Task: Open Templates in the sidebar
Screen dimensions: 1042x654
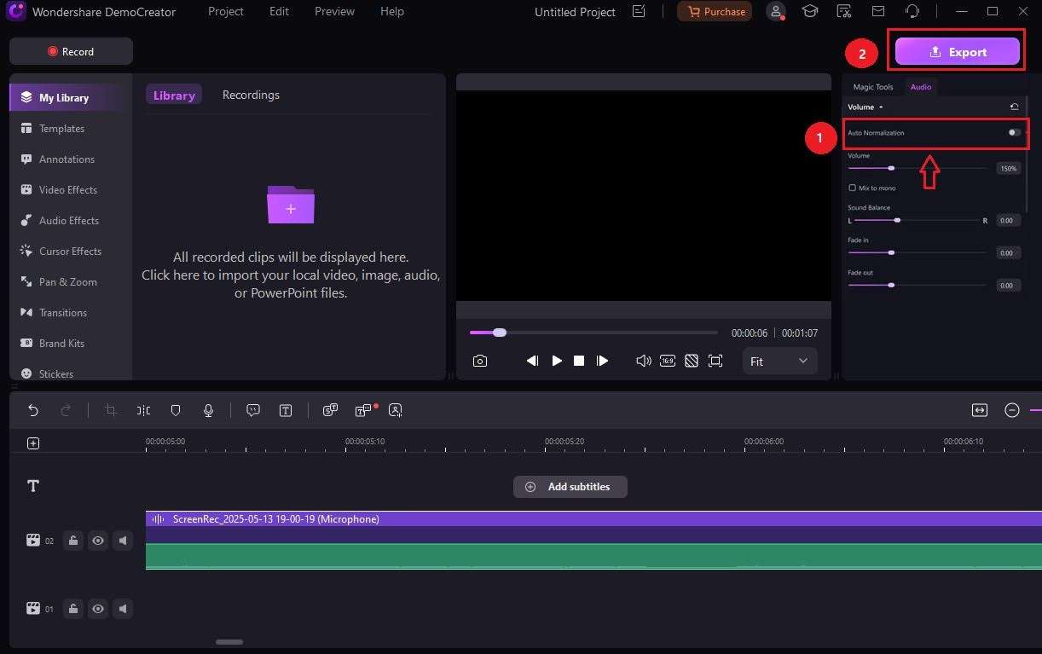Action: point(62,128)
